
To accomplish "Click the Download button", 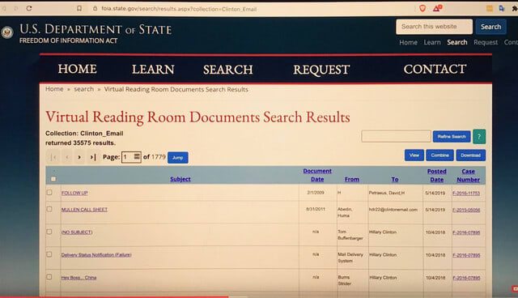I will pyautogui.click(x=471, y=155).
